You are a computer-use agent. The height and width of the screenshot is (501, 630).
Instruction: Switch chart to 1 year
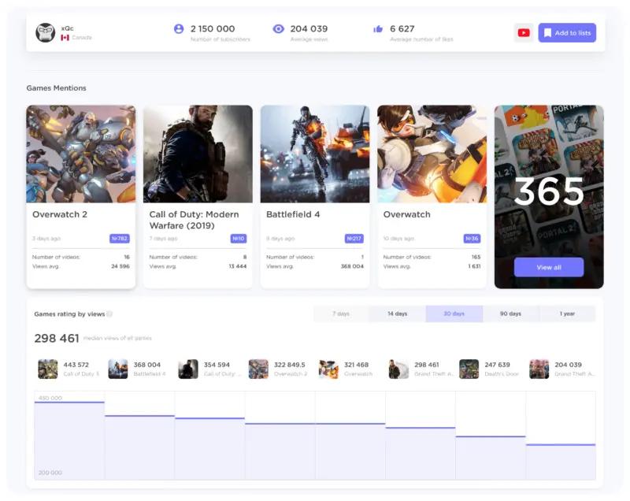[567, 314]
